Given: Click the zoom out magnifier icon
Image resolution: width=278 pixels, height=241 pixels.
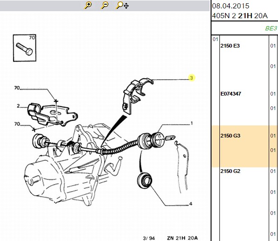Looking at the screenshot, I should pos(105,5).
